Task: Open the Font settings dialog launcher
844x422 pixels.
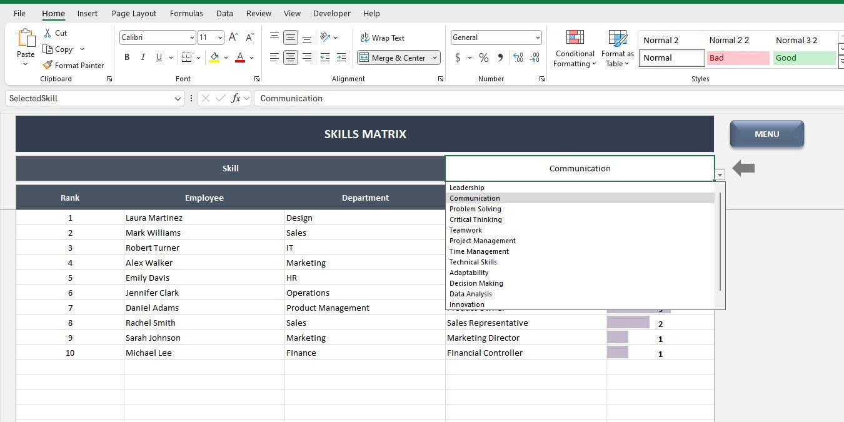Action: 256,79
